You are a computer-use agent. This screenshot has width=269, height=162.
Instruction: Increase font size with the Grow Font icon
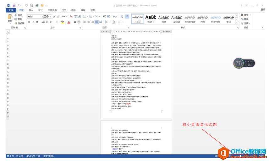(x=54, y=16)
